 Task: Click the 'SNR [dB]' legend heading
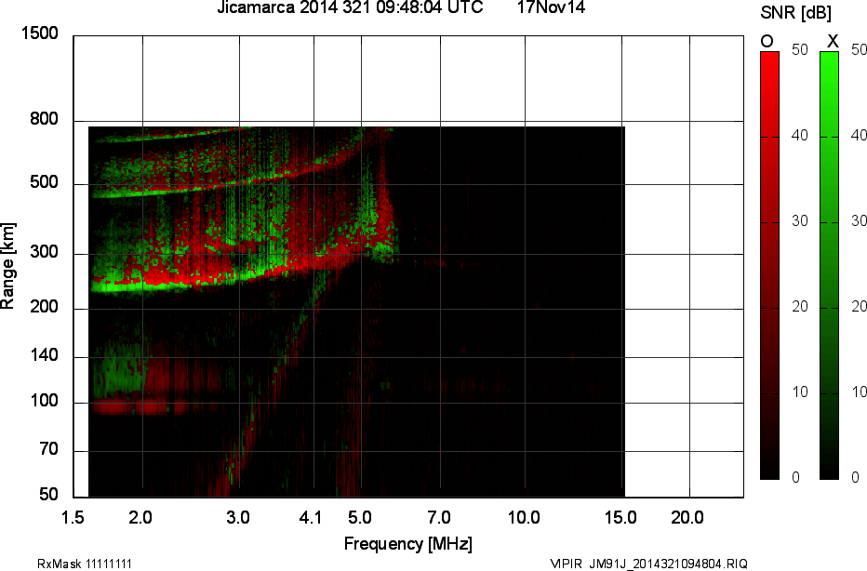tap(795, 13)
